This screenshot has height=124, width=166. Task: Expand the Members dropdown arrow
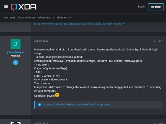70,18
